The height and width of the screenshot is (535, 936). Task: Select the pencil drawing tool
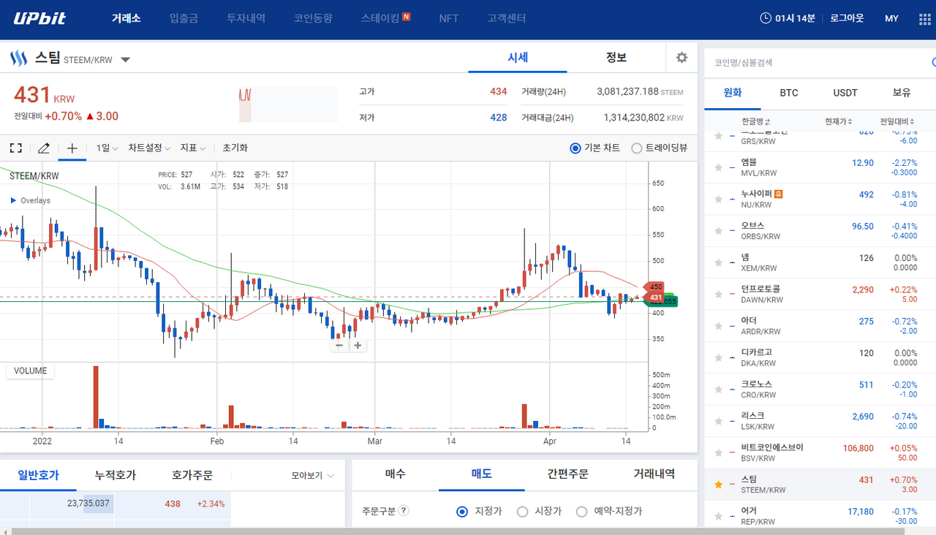44,148
